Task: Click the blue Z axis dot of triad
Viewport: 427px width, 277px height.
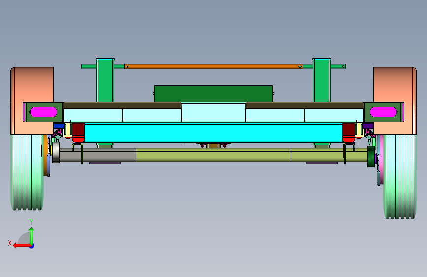Action: (x=32, y=246)
